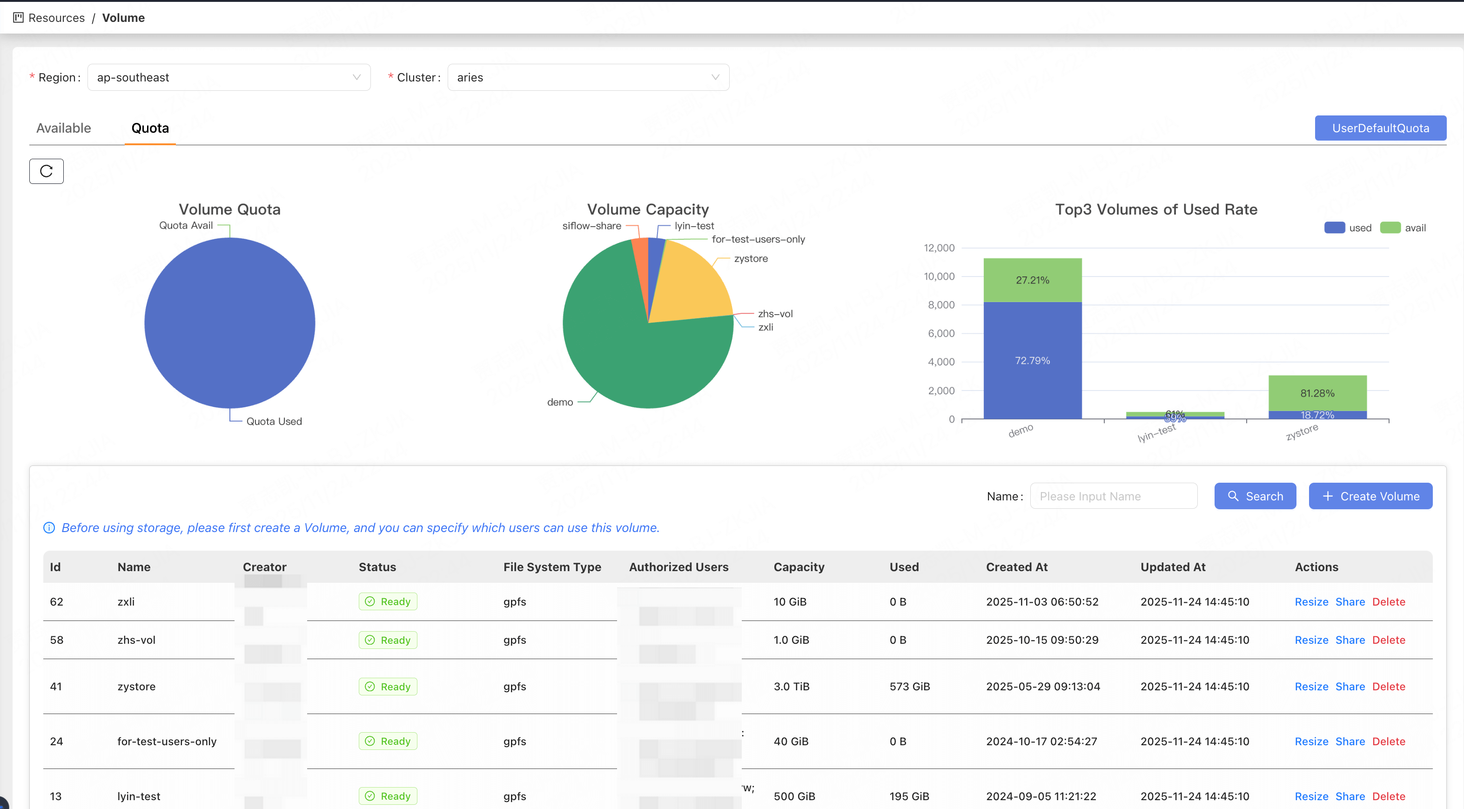Click the Quota Used pie label
The image size is (1464, 809).
pos(274,421)
